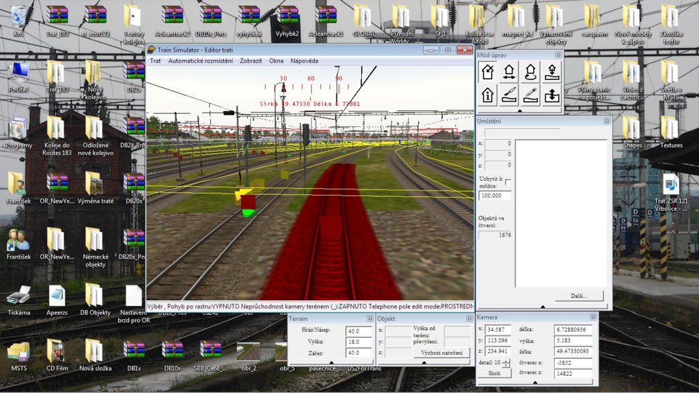Click the Výchozí natočení button
The width and height of the screenshot is (699, 393).
pyautogui.click(x=442, y=353)
